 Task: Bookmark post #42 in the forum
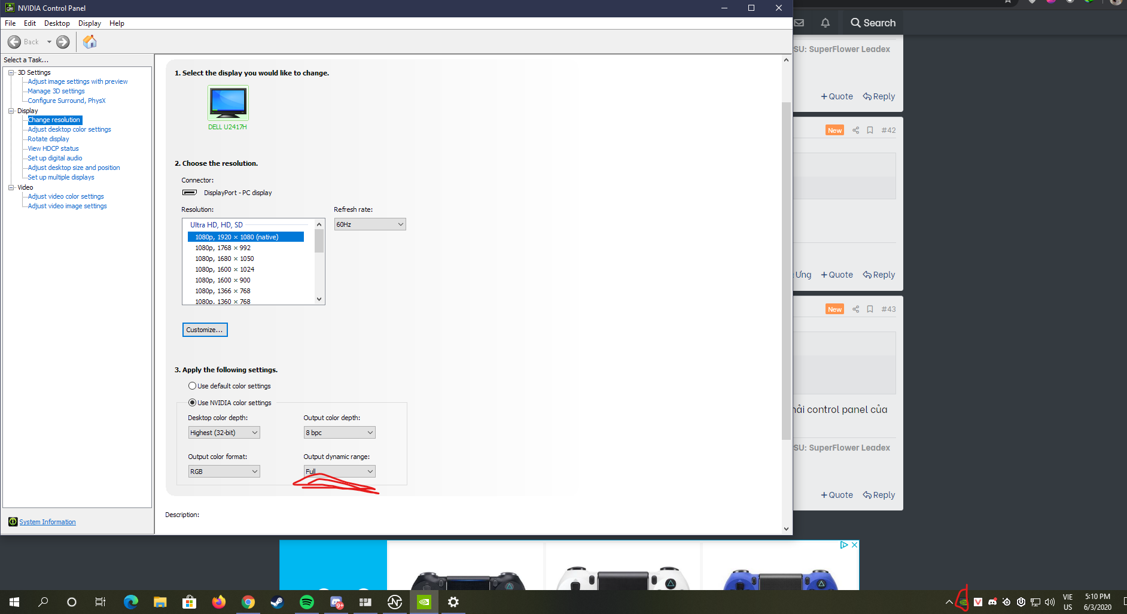pyautogui.click(x=870, y=130)
